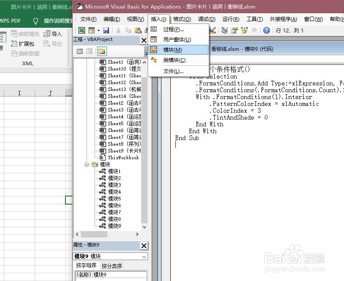This screenshot has width=344, height=281.
Task: Close the 工程 - VBAProject pane
Action: [x=144, y=40]
